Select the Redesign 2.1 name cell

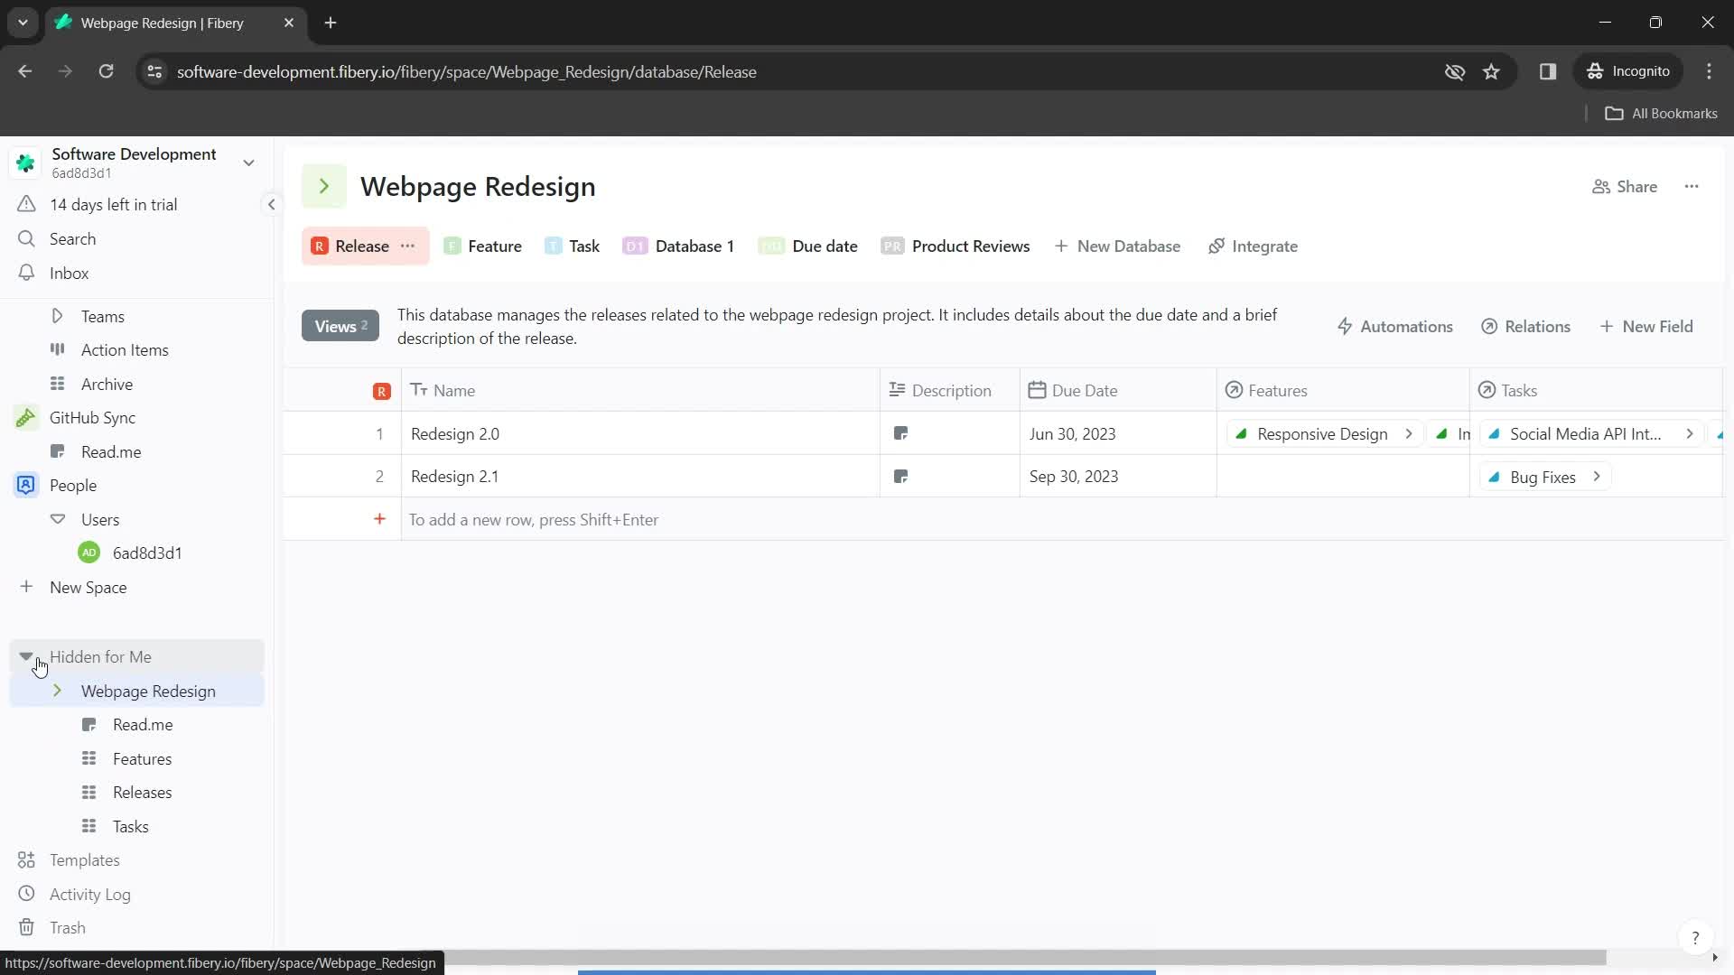[x=640, y=477]
